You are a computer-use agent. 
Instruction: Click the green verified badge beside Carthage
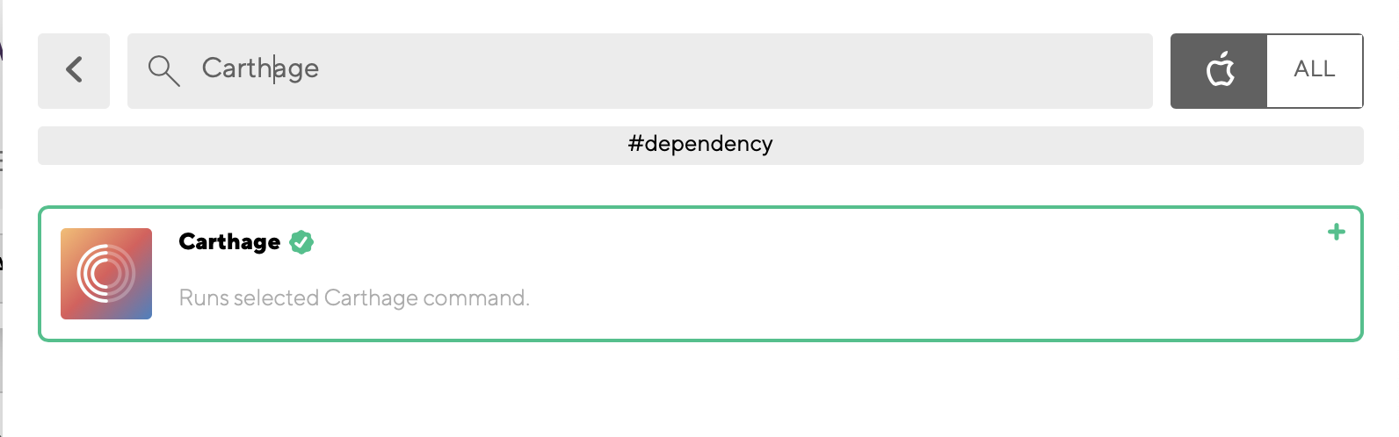pyautogui.click(x=301, y=242)
